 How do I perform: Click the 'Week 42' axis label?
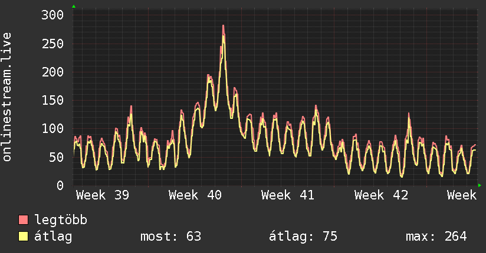click(x=381, y=195)
